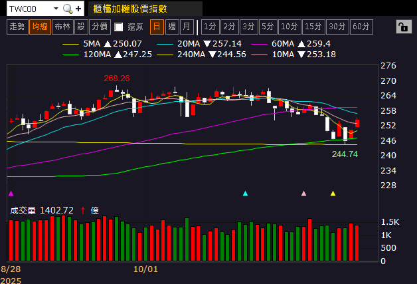This screenshot has width=417, height=284.
Task: Switch to the 10分 interval
Action: coord(290,27)
